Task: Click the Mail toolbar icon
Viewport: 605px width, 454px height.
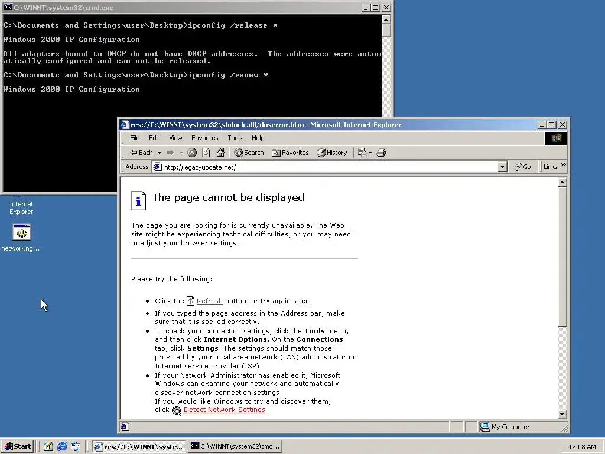Action: [x=362, y=153]
